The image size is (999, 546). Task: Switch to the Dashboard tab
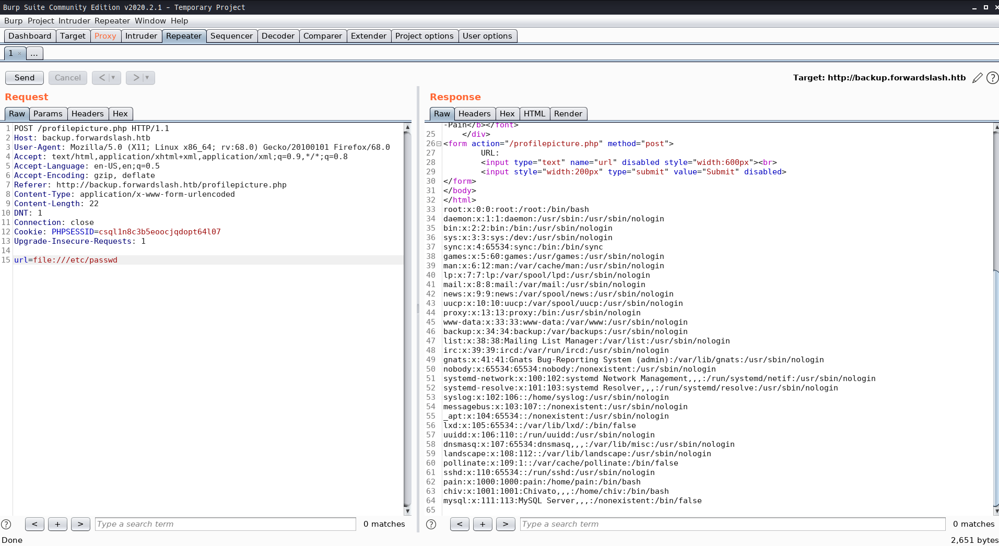(30, 36)
